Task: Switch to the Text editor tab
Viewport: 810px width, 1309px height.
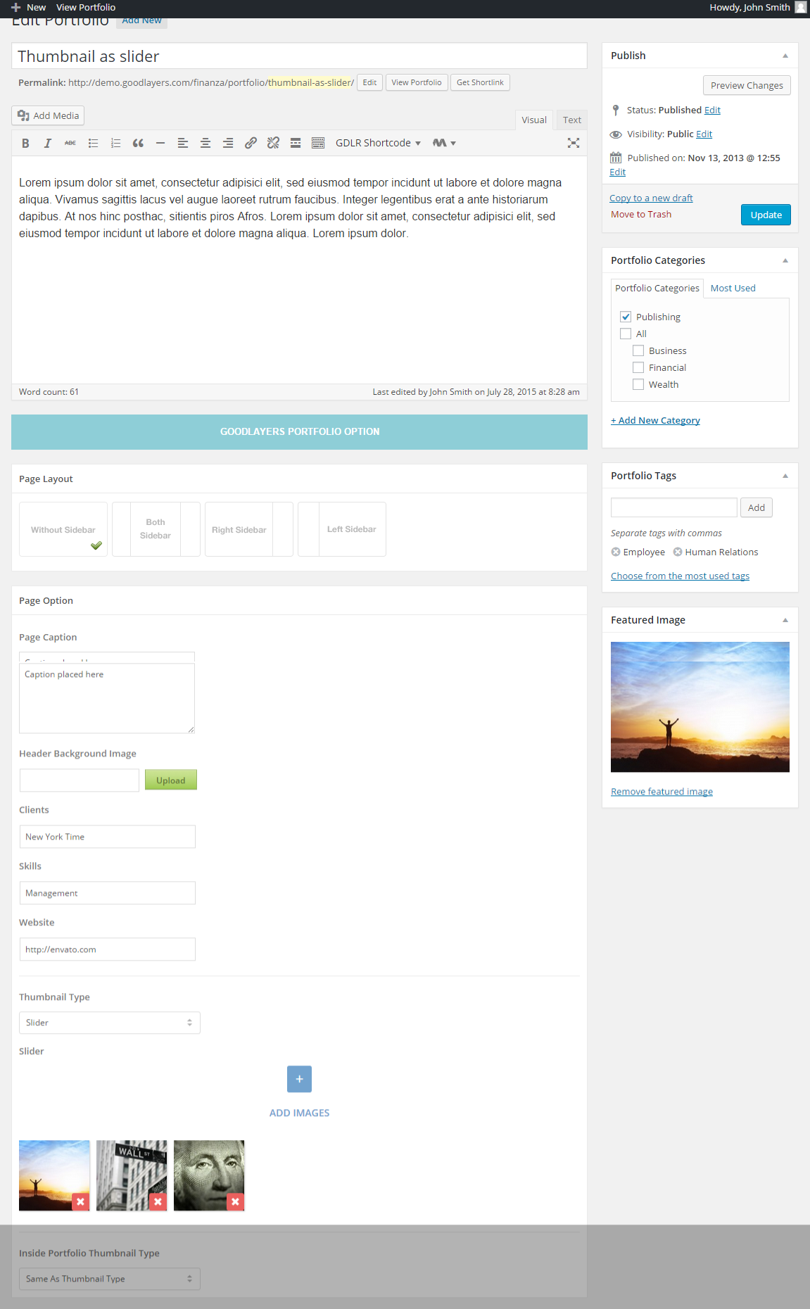Action: (x=571, y=120)
